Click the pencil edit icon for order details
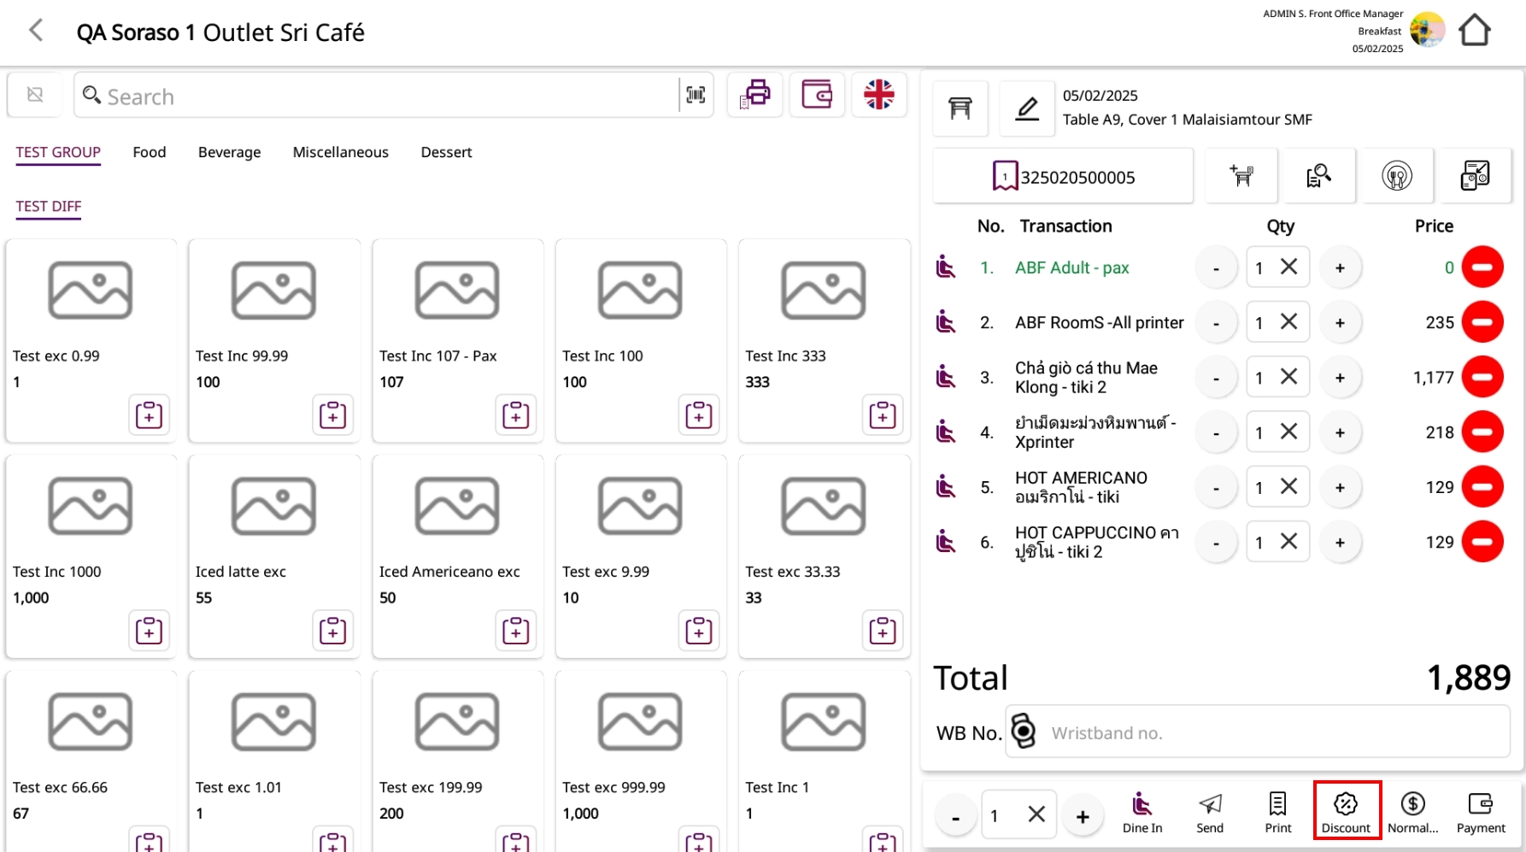This screenshot has height=852, width=1526. [1026, 109]
